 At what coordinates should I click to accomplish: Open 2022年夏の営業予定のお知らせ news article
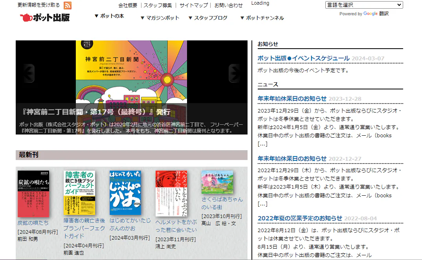click(300, 218)
